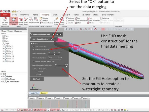Expand the Meshes tree node

point(1,76)
